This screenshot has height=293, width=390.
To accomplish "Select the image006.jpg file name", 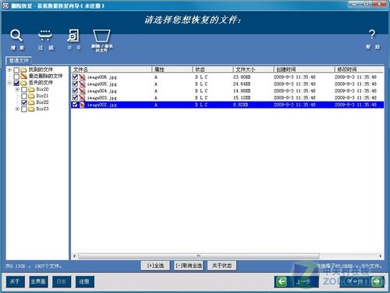I will (x=102, y=77).
